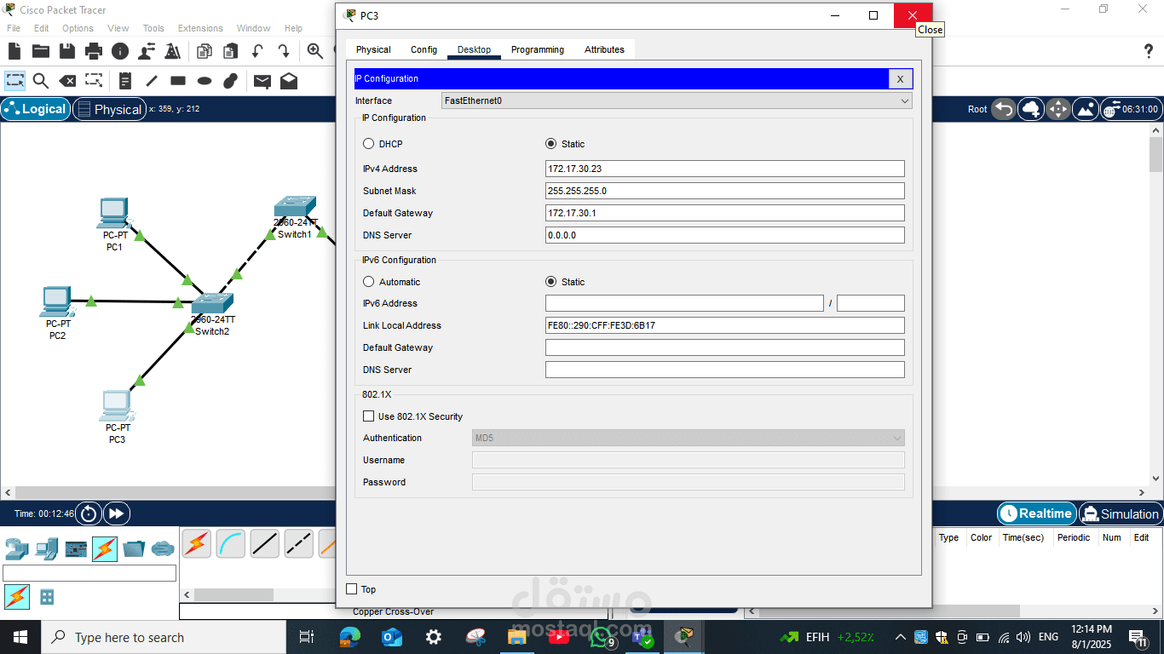1164x654 pixels.
Task: Choose the Draw Freeform tool
Action: point(231,81)
